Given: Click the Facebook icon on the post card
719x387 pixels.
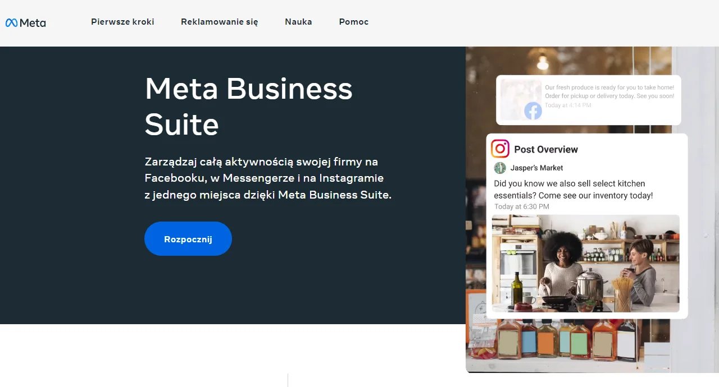Looking at the screenshot, I should pos(533,111).
